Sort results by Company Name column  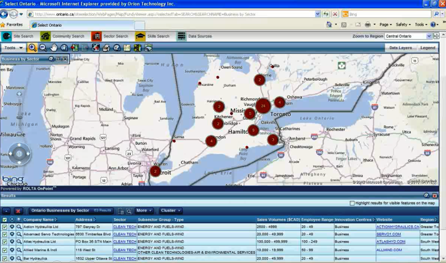click(40, 220)
